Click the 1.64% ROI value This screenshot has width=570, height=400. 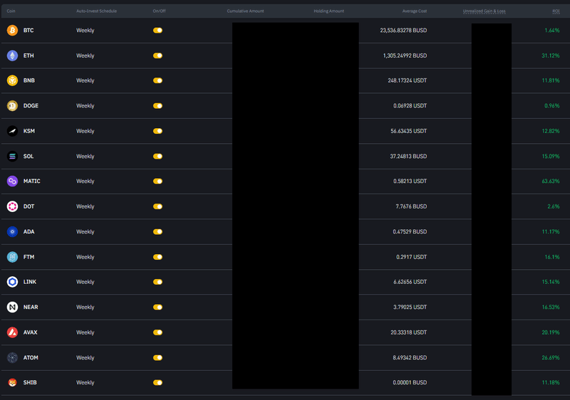[552, 30]
